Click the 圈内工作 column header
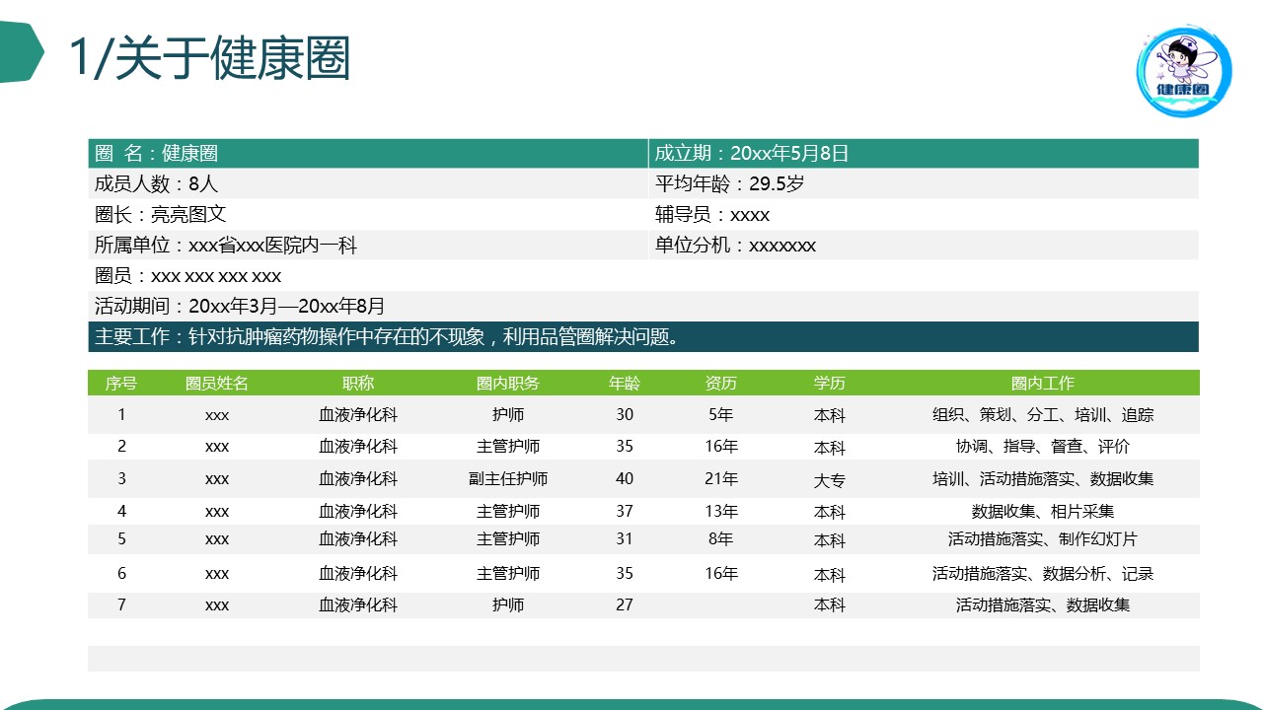Image resolution: width=1263 pixels, height=710 pixels. pyautogui.click(x=1042, y=384)
